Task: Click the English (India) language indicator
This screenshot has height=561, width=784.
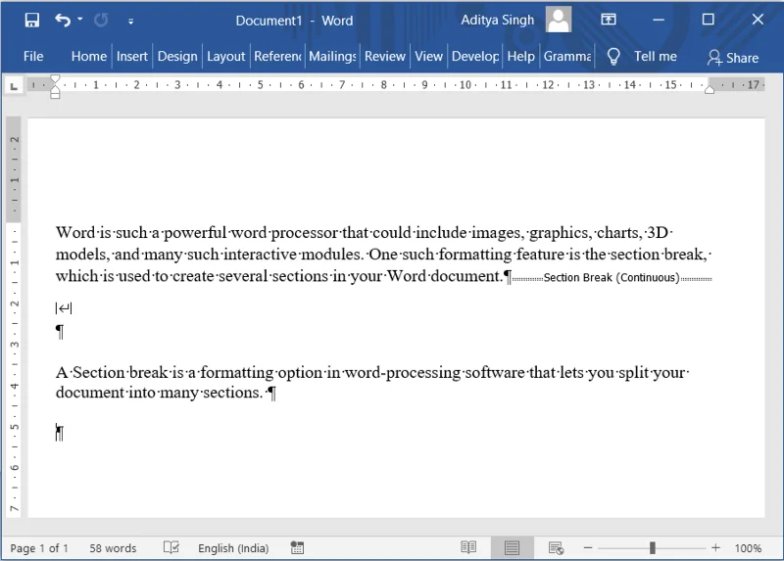Action: pyautogui.click(x=233, y=548)
